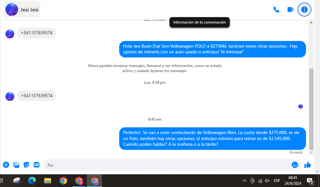Screen dimensions: 320x187
Task: Open Microsoft Edge from the taskbar
Action: [x=32, y=181]
